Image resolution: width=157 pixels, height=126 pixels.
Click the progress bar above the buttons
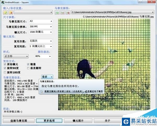pos(63,116)
